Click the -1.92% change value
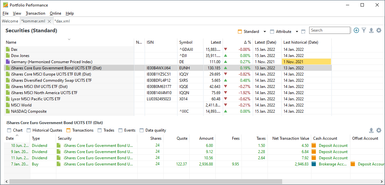Screen dimensions: 385x185 pos(244,92)
